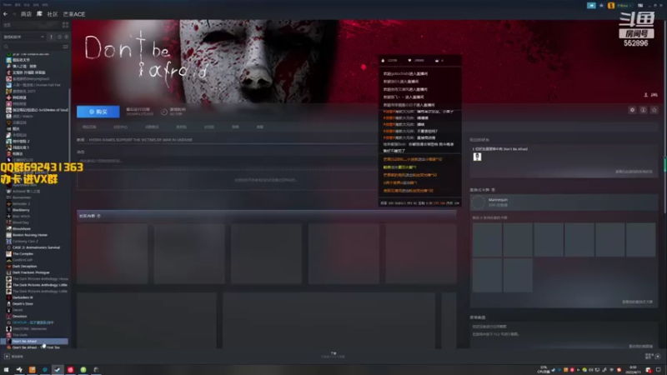Image resolution: width=667 pixels, height=375 pixels.
Task: Select the highlighted Don't Be Afraid entry
Action: pyautogui.click(x=36, y=341)
